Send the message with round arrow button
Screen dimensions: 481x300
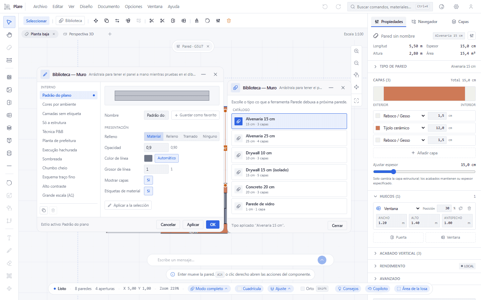click(322, 260)
